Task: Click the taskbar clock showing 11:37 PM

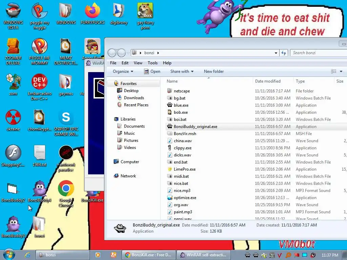Action: tap(330, 255)
